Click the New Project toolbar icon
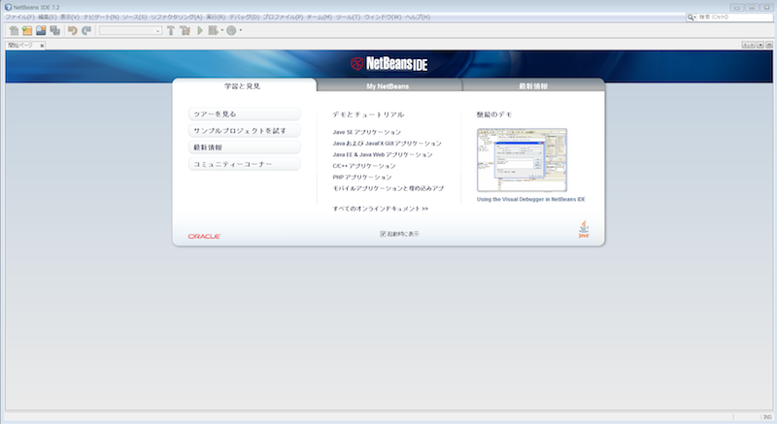The image size is (777, 424). pyautogui.click(x=27, y=31)
